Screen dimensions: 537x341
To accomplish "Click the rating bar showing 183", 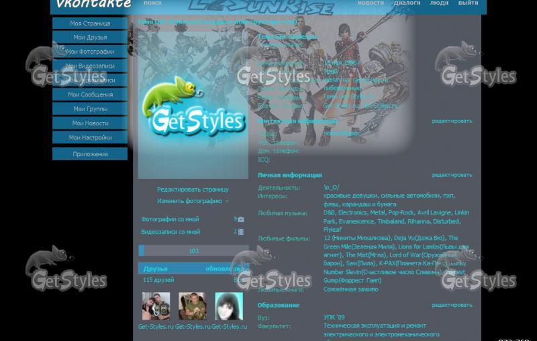I will (193, 251).
